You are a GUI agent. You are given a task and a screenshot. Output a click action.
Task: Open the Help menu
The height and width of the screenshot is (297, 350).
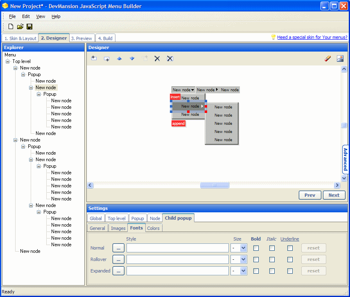point(56,16)
